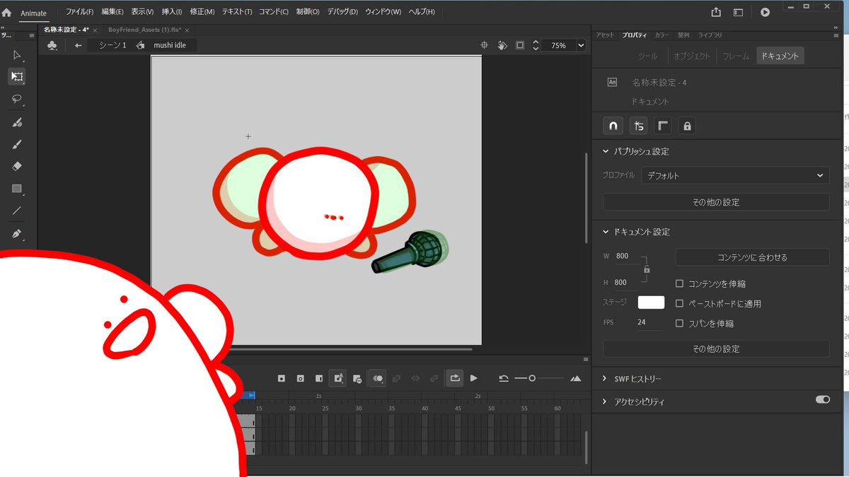Select the Fluid Brush tool
Image resolution: width=849 pixels, height=477 pixels.
[x=17, y=122]
